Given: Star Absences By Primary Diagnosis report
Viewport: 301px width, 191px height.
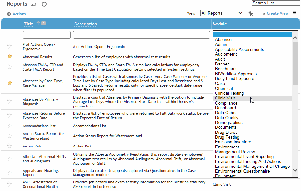Looking at the screenshot, I should [10, 101].
